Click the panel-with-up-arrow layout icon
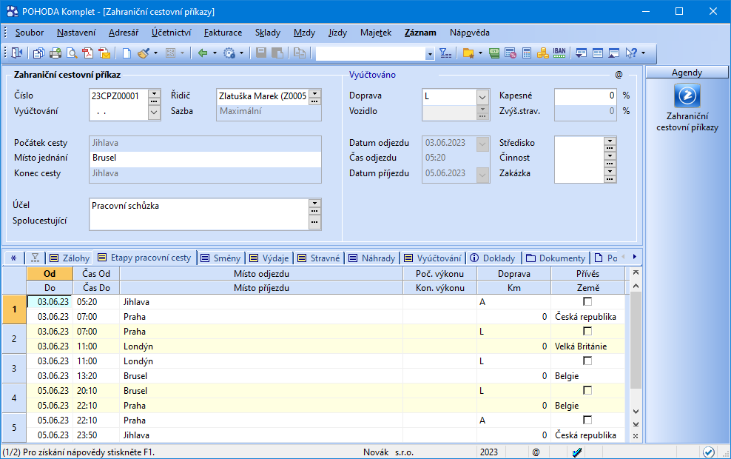This screenshot has width=731, height=459. tap(614, 53)
